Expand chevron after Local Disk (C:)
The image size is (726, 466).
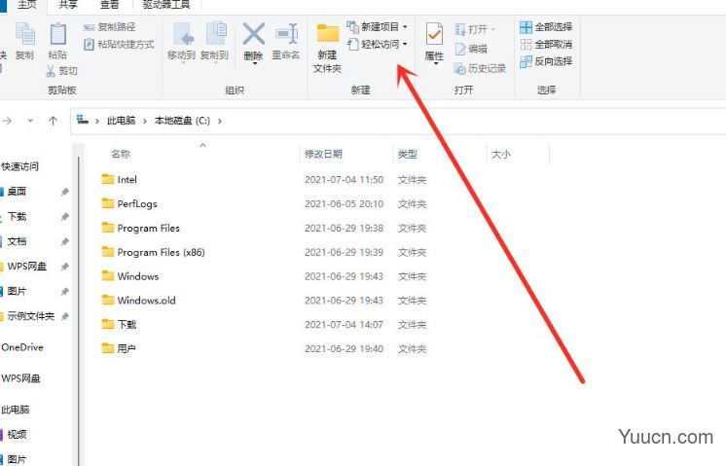pos(220,121)
